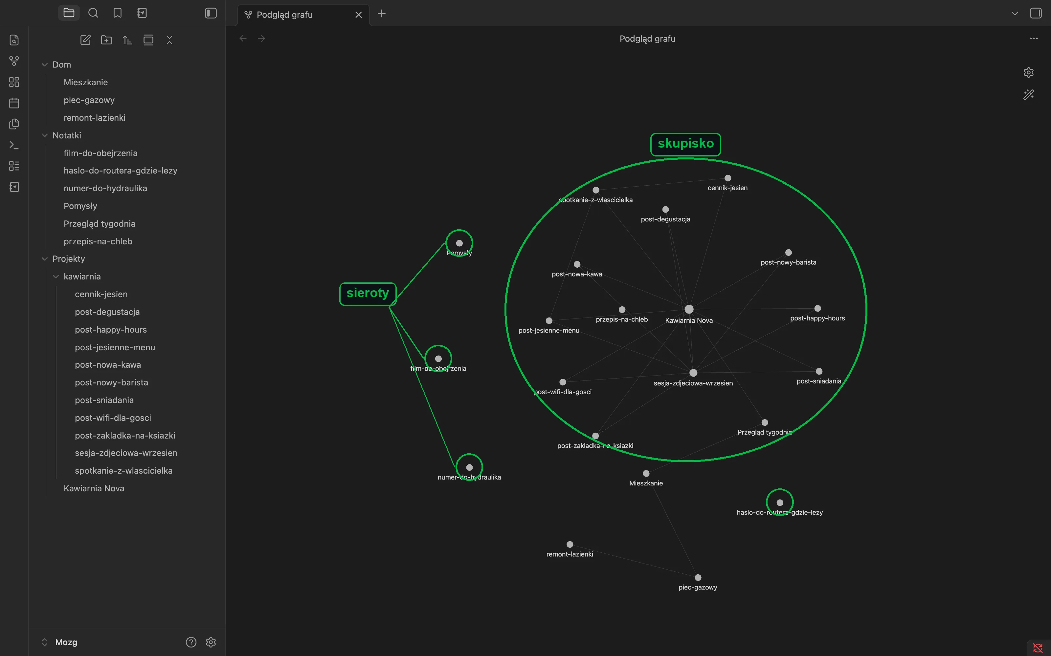1051x656 pixels.
Task: Click the Kawiarnia Nova graph node
Action: 689,309
